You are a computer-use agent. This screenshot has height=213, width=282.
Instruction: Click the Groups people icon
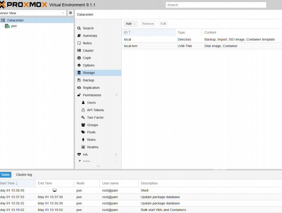click(83, 125)
